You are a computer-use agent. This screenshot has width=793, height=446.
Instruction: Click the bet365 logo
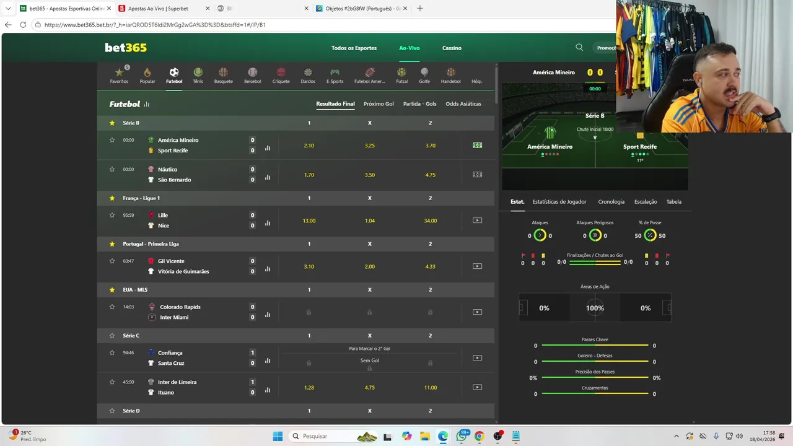point(126,48)
